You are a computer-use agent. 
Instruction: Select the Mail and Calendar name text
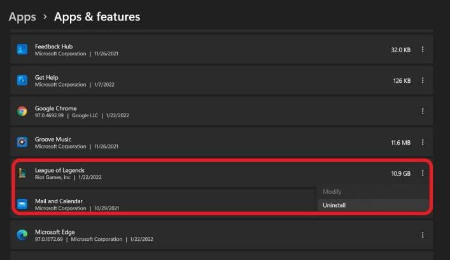(x=59, y=201)
